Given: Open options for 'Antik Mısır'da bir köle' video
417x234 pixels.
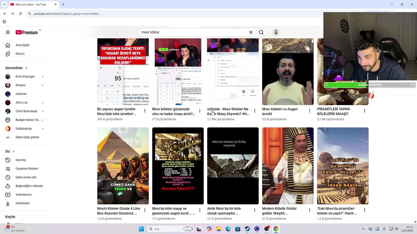Looking at the screenshot, I should [255, 210].
